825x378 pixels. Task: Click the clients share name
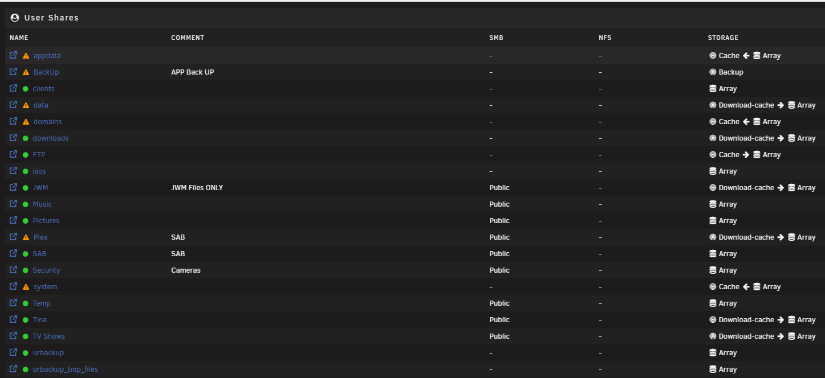coord(44,89)
